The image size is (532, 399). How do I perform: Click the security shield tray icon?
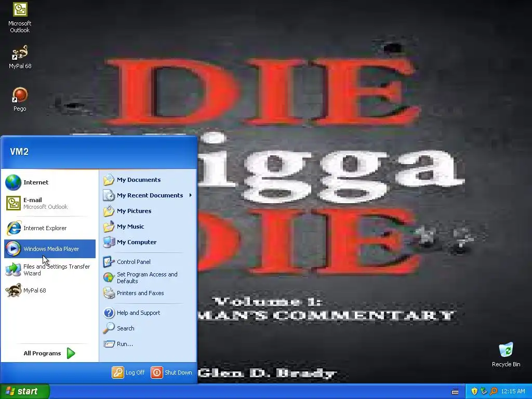[474, 392]
